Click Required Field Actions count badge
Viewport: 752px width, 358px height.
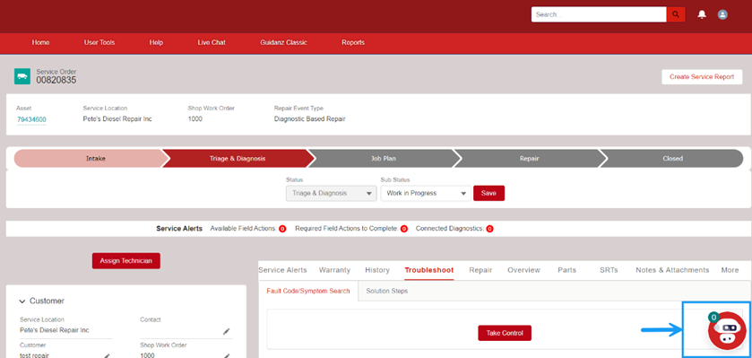(x=404, y=229)
